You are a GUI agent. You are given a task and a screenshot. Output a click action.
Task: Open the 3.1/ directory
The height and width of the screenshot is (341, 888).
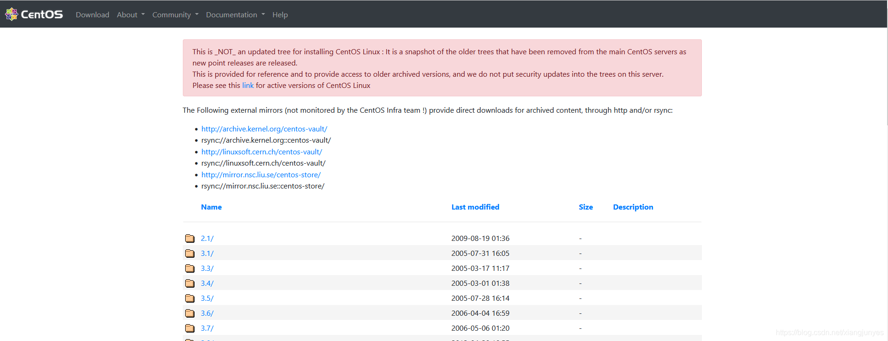pos(207,254)
